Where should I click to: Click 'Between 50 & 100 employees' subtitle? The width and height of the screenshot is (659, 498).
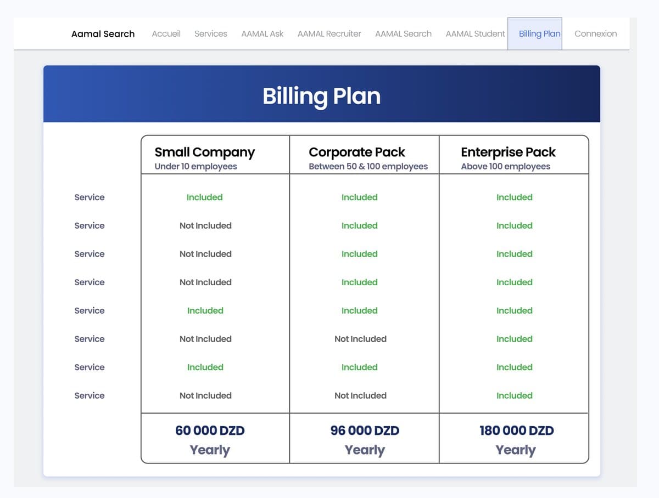click(x=368, y=166)
